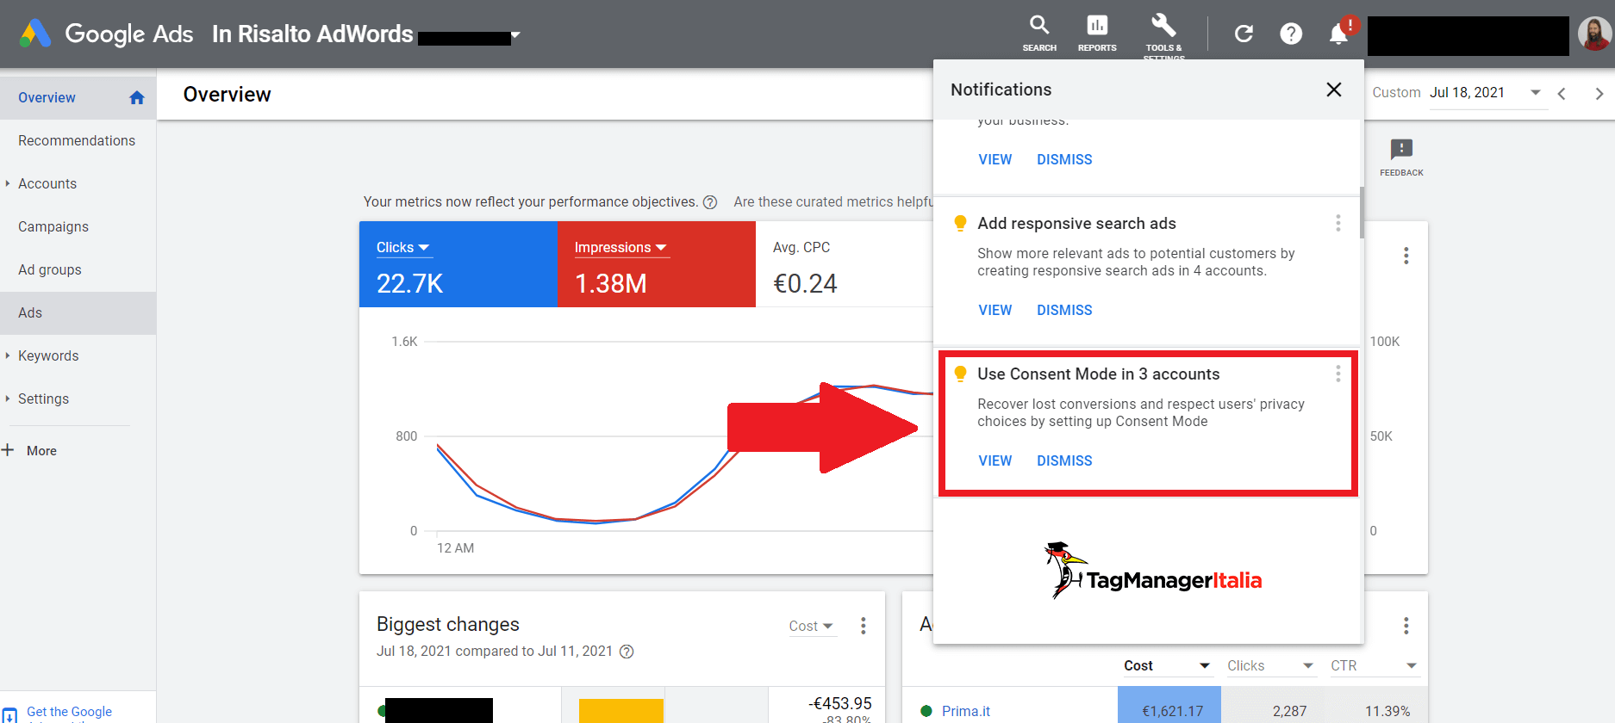Click the 11.39% CTR value

point(1387,711)
